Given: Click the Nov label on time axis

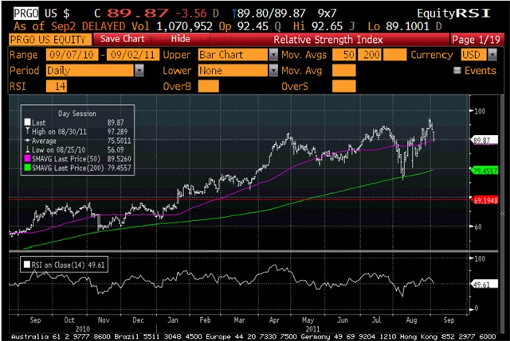Looking at the screenshot, I should pyautogui.click(x=104, y=320).
